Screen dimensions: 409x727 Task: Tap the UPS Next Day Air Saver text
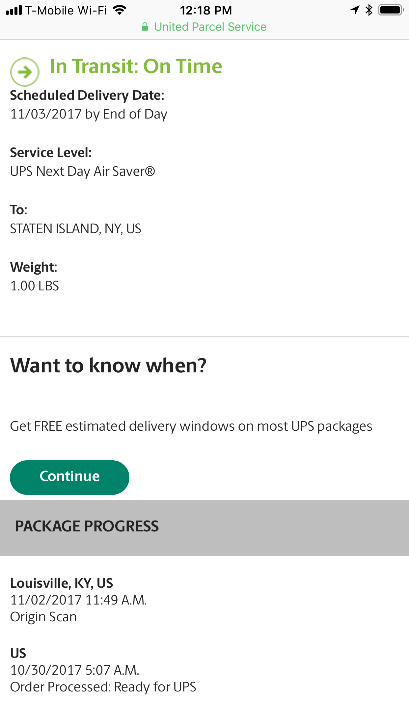[x=83, y=171]
